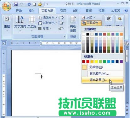130x118 pixels.
Task: Create a new blank document icon
Action: [x=35, y=4]
